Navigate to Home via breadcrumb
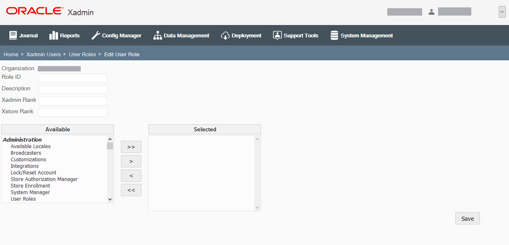This screenshot has height=245, width=509. [11, 54]
